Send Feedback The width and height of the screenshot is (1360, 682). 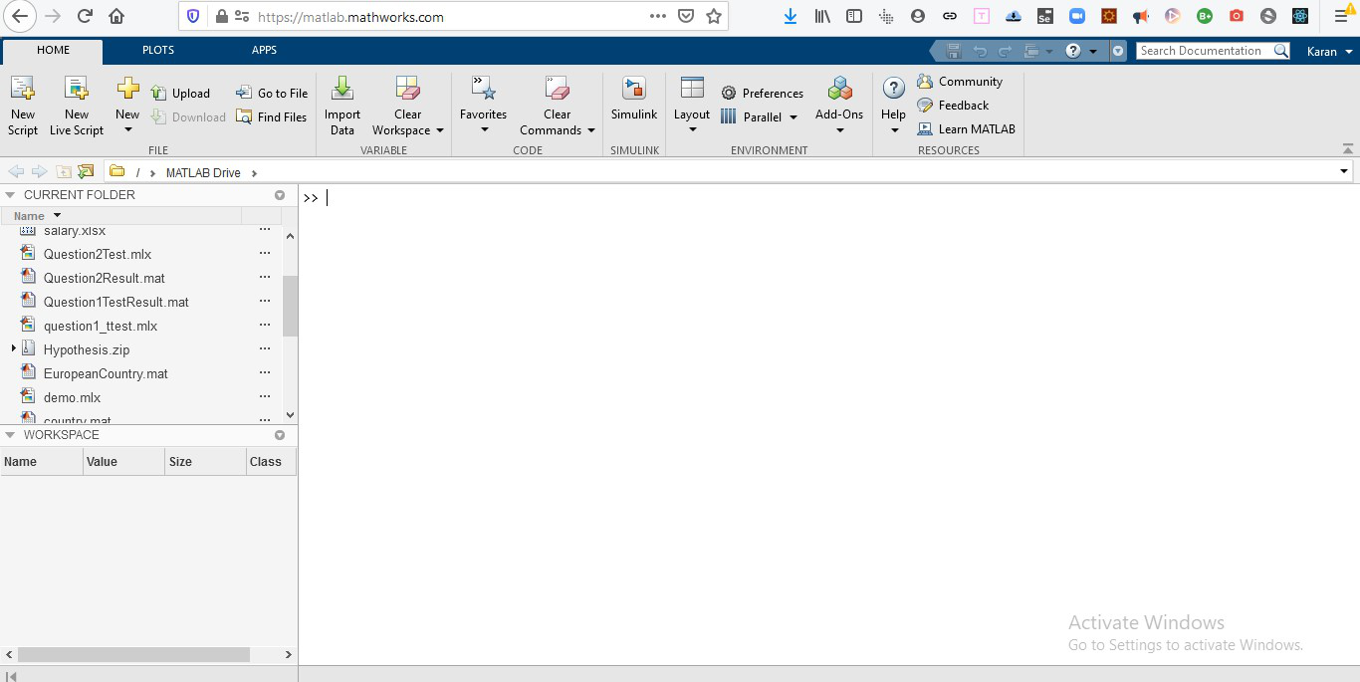point(953,105)
